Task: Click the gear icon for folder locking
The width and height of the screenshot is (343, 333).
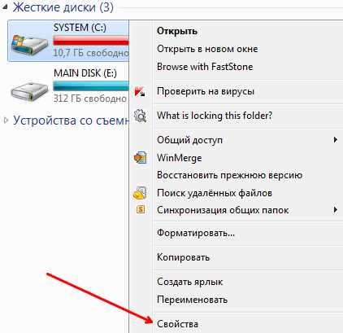Action: (x=140, y=116)
